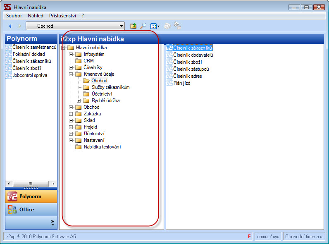
Task: Maximize the Hlavní nabídka window
Action: tap(306, 7)
